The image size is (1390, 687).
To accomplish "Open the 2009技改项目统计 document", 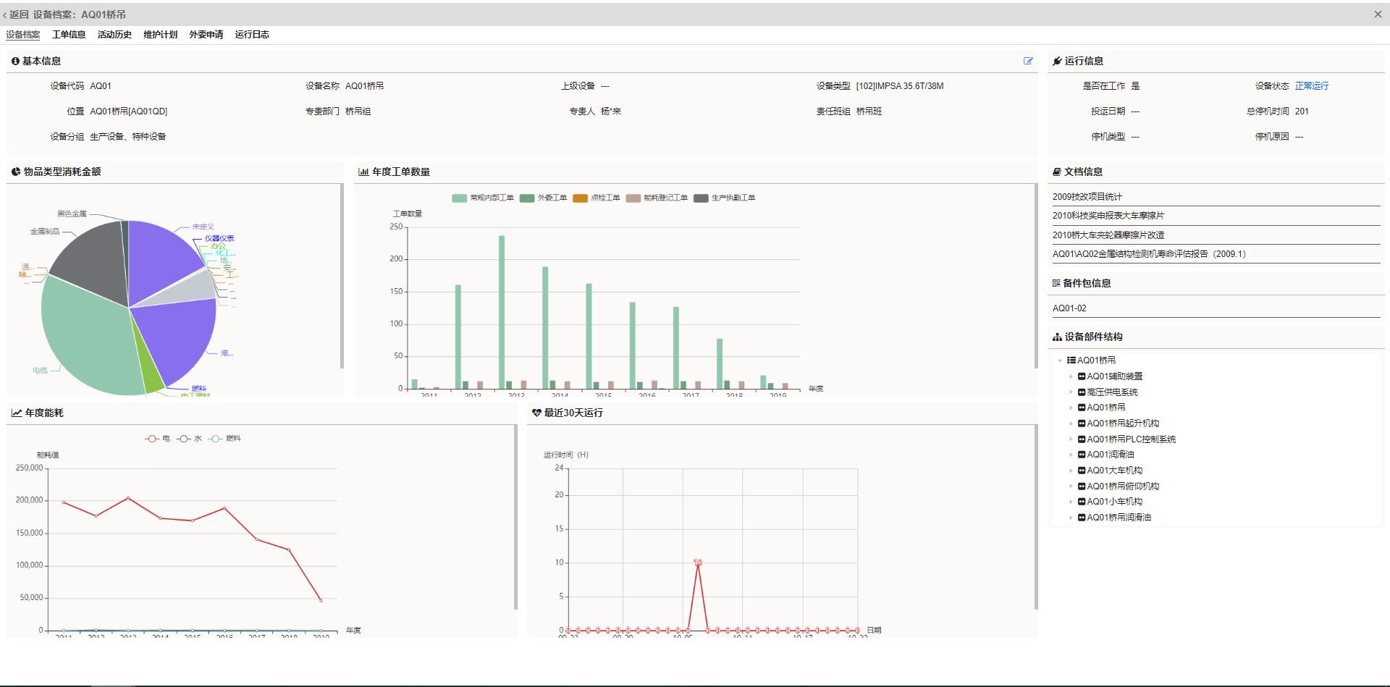I will pyautogui.click(x=1087, y=197).
